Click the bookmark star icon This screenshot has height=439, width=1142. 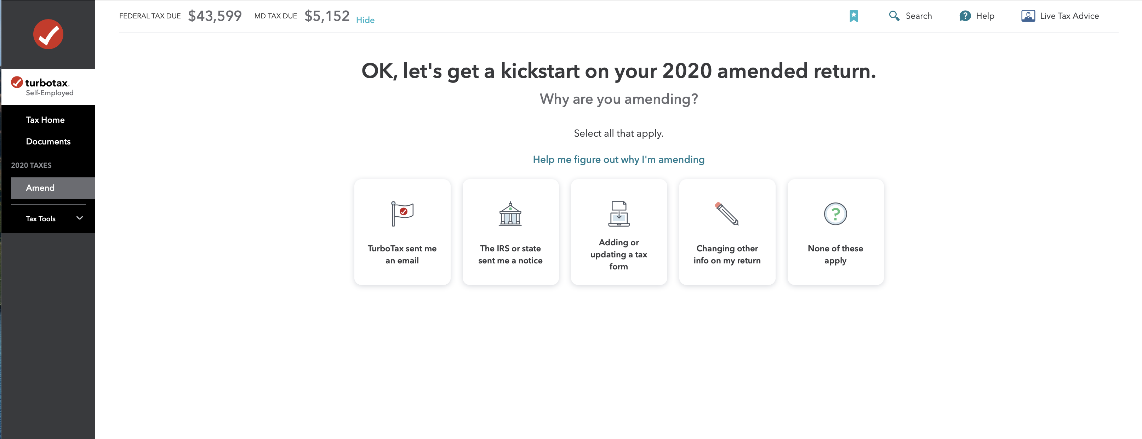(853, 16)
